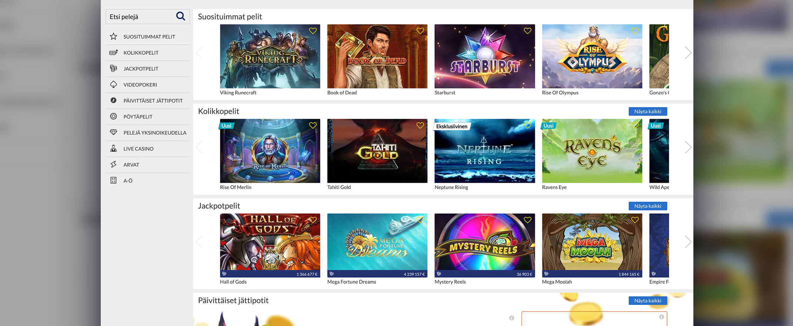Select Pöytäpelit in sidebar
Screen dimensions: 793x326
click(148, 117)
